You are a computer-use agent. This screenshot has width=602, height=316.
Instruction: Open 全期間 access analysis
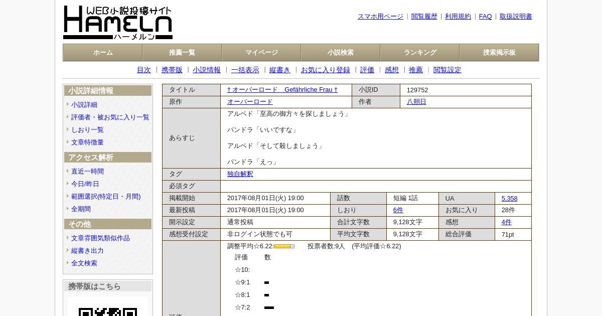81,209
